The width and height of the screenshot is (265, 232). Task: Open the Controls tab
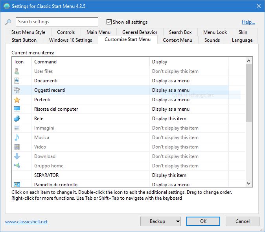[x=66, y=32]
